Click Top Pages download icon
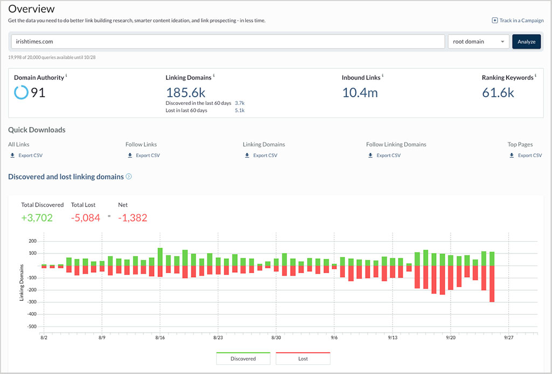The width and height of the screenshot is (552, 374). (x=512, y=155)
